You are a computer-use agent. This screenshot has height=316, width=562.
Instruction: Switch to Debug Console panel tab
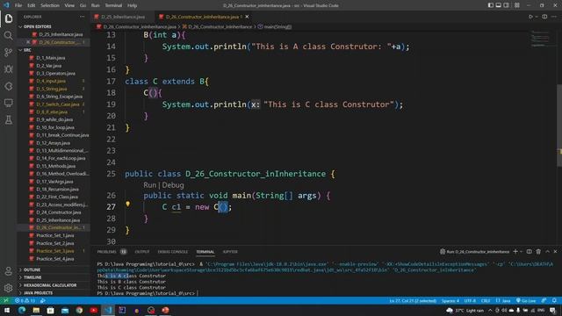(x=173, y=252)
